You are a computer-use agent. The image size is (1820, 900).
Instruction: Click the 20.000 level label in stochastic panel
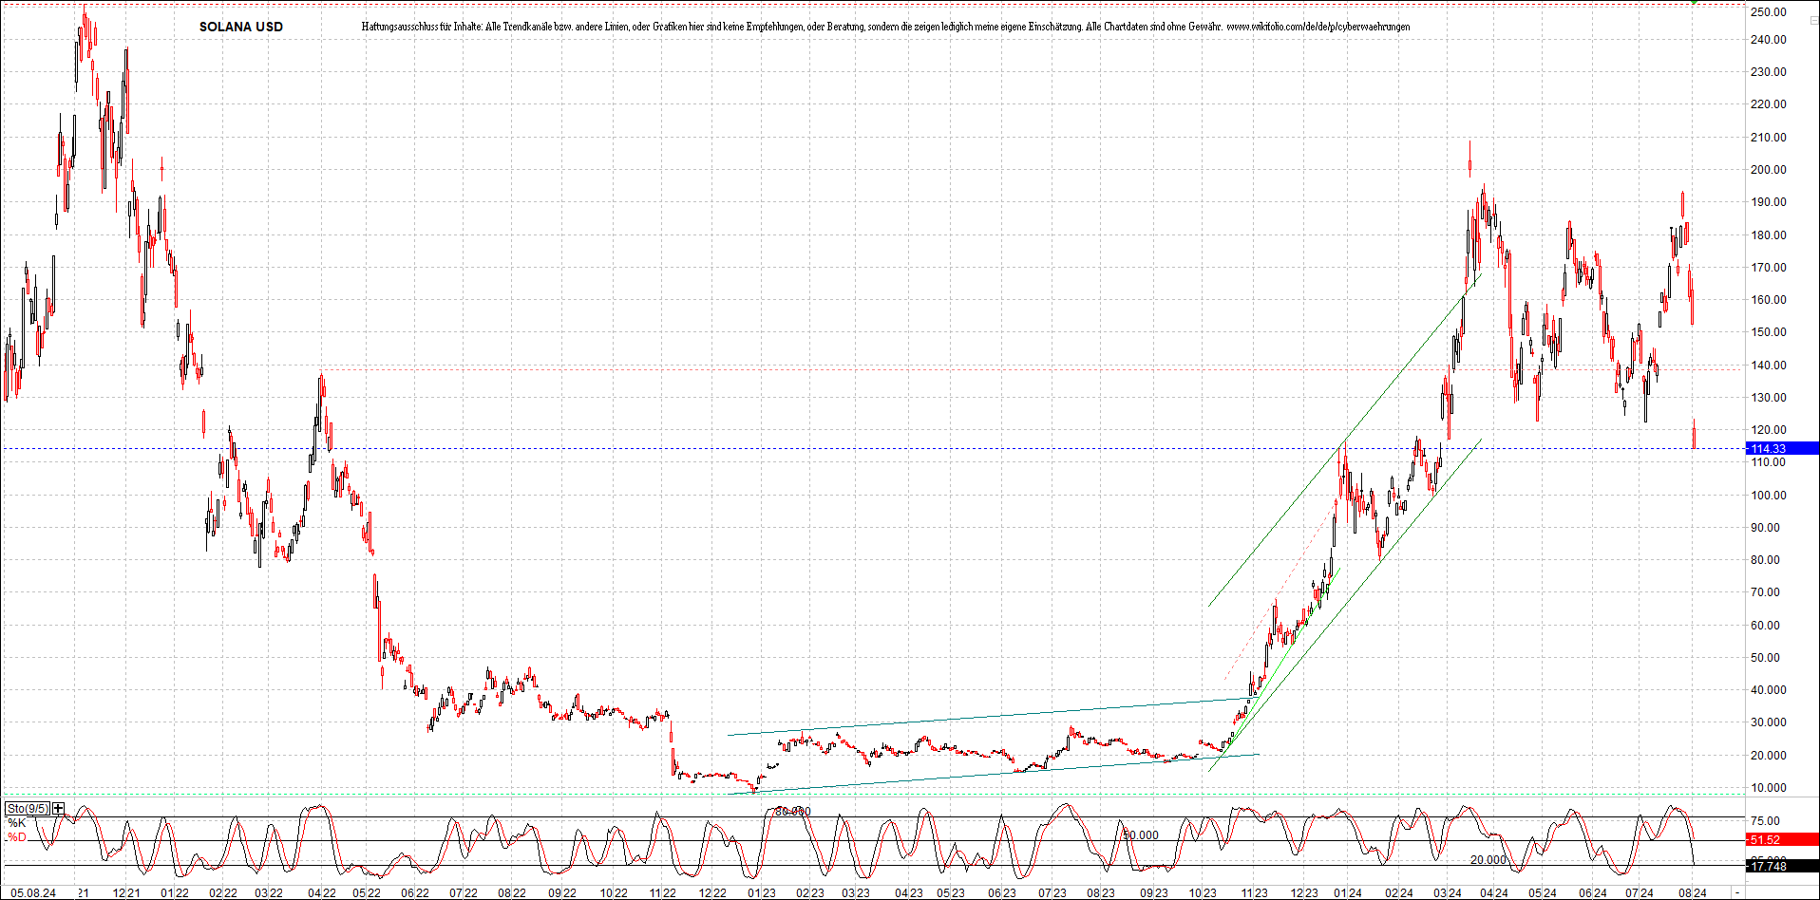1488,860
